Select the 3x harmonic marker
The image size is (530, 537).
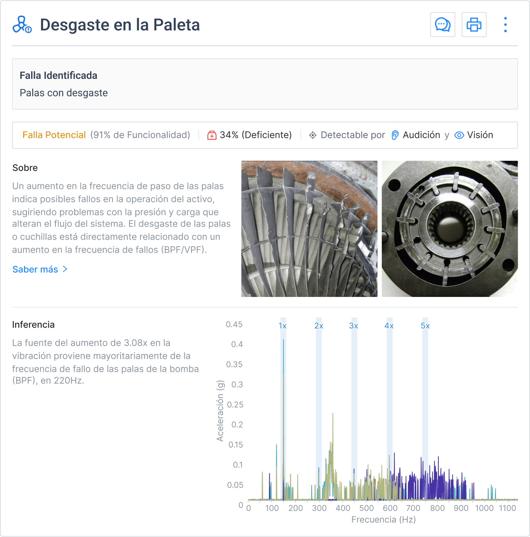353,326
